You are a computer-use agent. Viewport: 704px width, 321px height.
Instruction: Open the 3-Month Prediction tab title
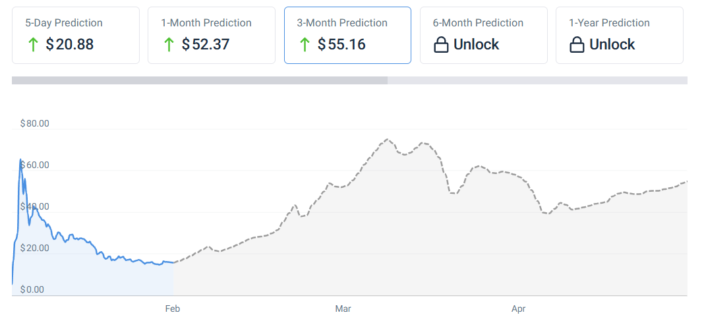point(342,23)
